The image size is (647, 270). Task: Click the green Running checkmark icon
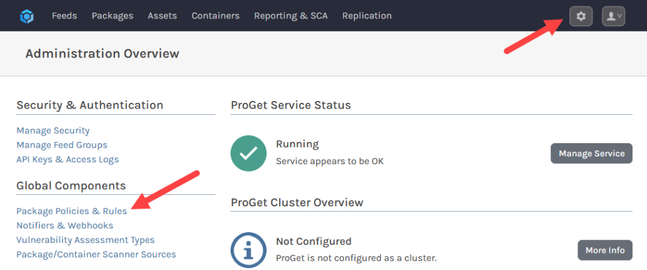pos(248,153)
